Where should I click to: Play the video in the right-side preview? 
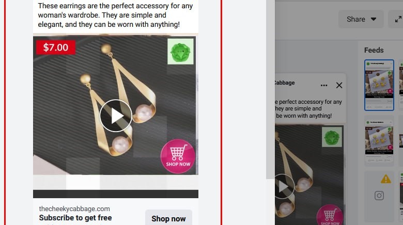tap(284, 186)
